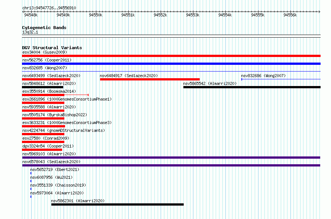Select the 13q32.1 cytogenetic band label

(30, 32)
